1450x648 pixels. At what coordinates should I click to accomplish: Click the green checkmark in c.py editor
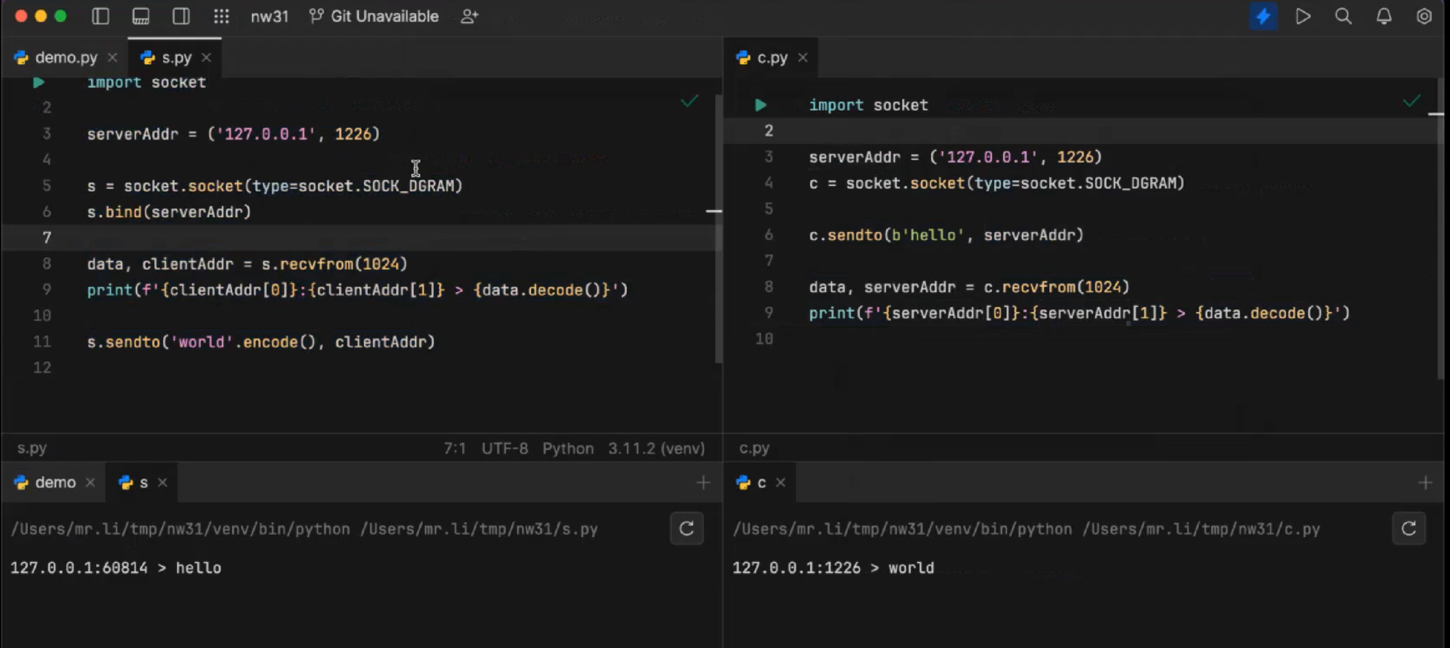point(1412,102)
